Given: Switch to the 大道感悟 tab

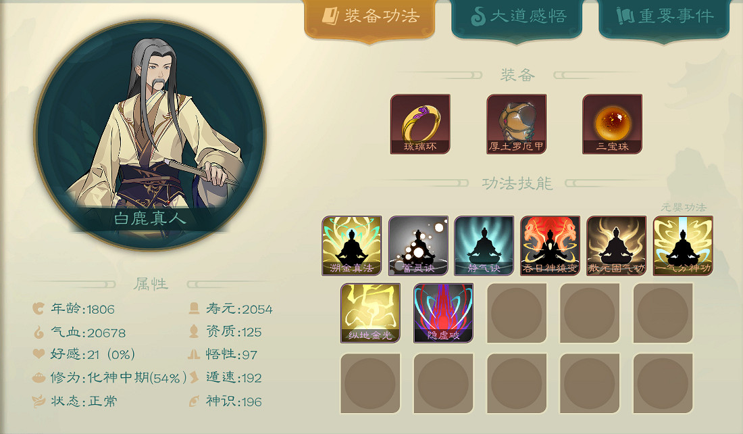Looking at the screenshot, I should 517,19.
